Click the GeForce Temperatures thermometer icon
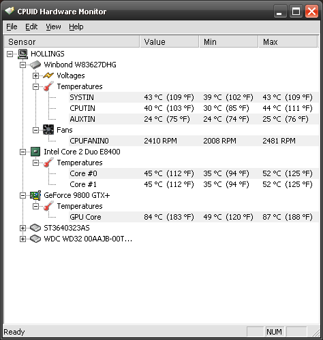 (48, 206)
